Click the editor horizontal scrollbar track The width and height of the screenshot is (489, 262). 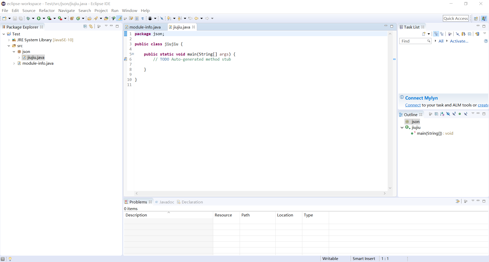(x=261, y=194)
